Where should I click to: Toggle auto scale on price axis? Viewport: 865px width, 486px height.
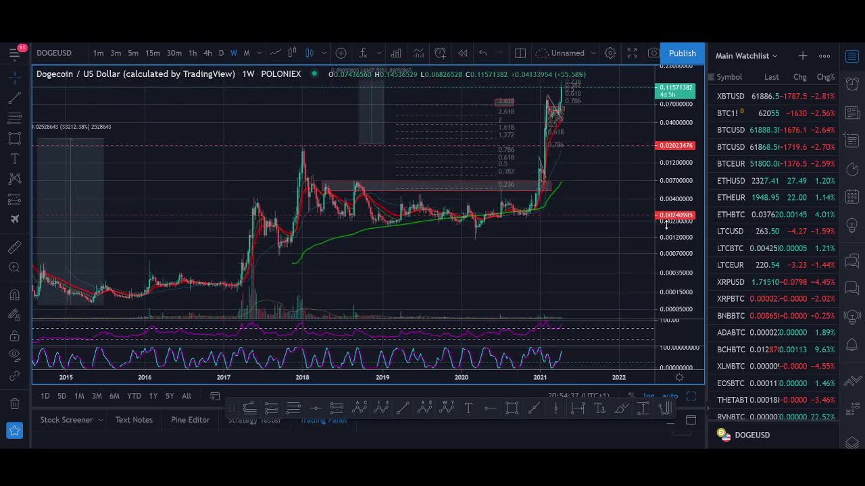(670, 396)
